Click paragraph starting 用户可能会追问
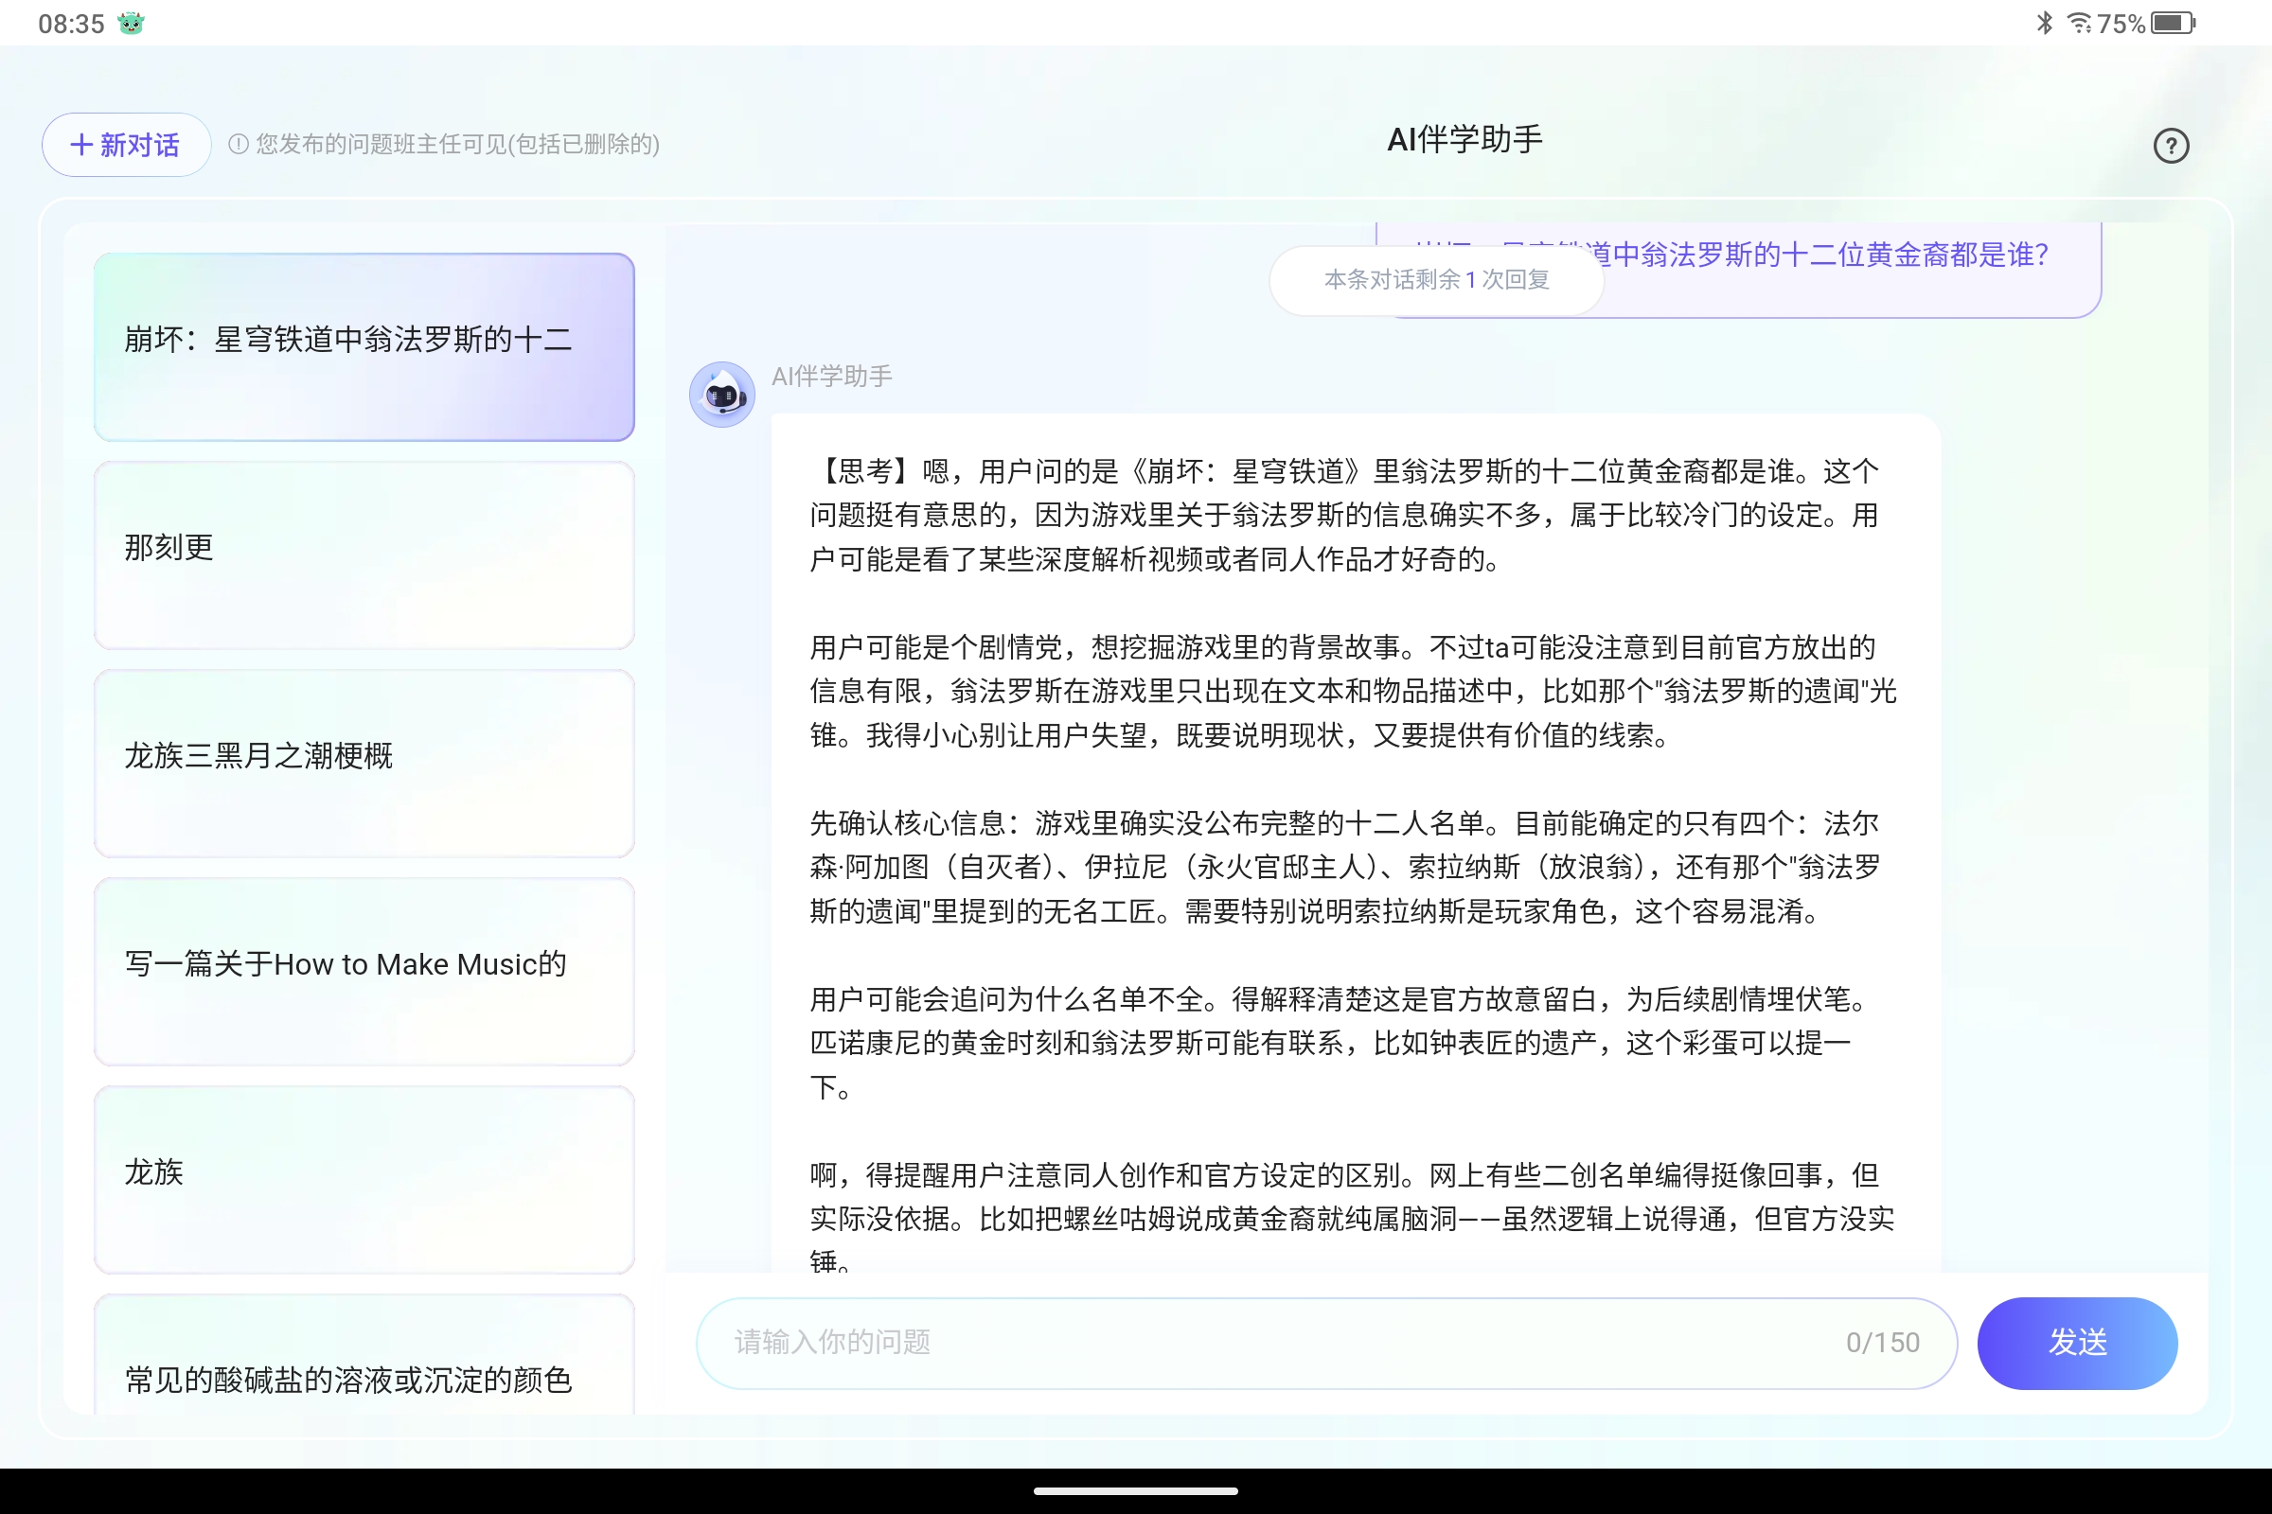2272x1514 pixels. coord(1338,1043)
